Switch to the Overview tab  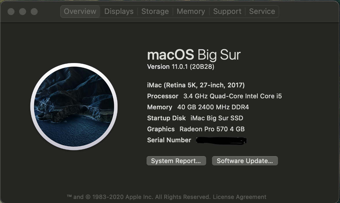tap(80, 12)
